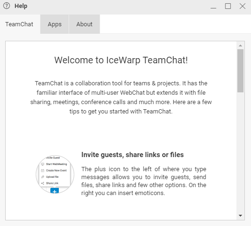Click the plus menu illustration thumbnail
Image resolution: width=251 pixels, height=226 pixels.
pos(55,174)
